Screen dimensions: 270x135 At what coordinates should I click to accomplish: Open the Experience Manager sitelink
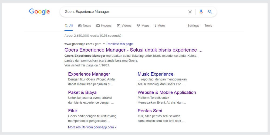pyautogui.click(x=89, y=74)
